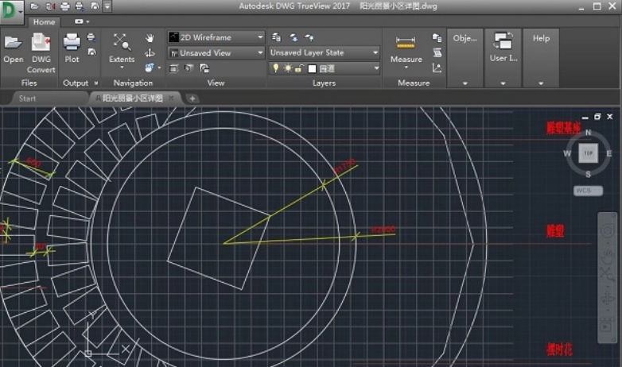Screen dimensions: 622x367
Task: Open the application menu D button
Action: [x=11, y=12]
